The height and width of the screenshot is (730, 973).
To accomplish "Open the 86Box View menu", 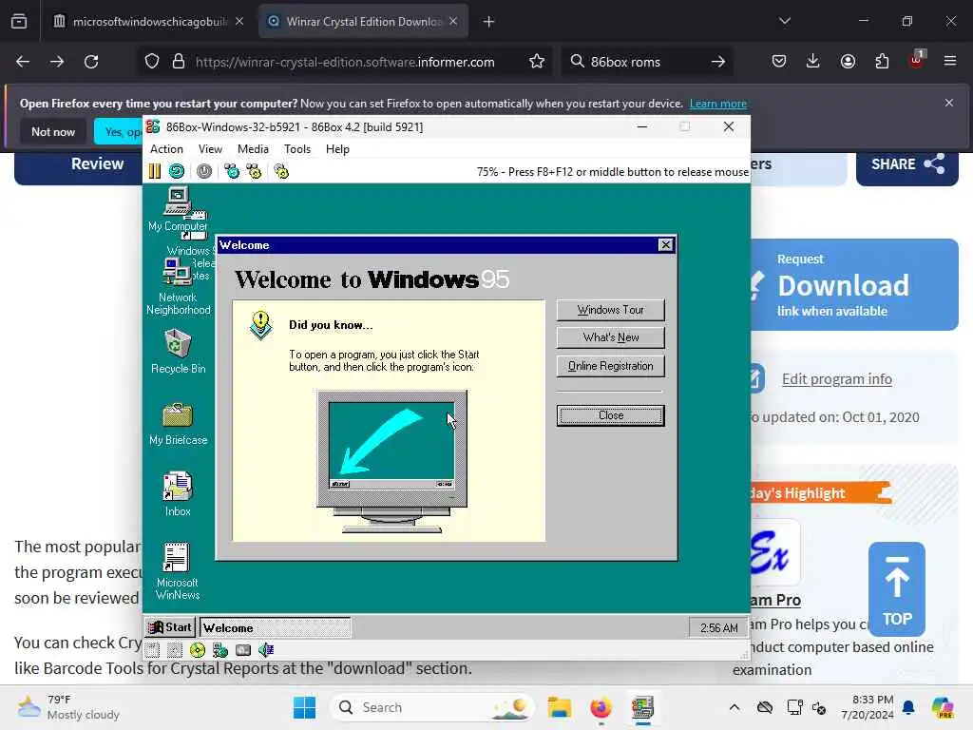I will tap(210, 149).
